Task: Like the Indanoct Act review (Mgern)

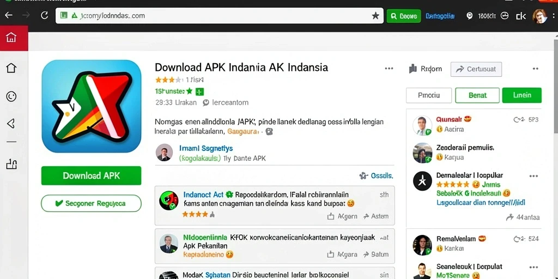Action: pyautogui.click(x=342, y=216)
